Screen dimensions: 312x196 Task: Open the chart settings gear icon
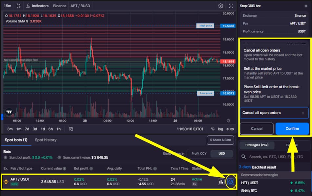220,6
